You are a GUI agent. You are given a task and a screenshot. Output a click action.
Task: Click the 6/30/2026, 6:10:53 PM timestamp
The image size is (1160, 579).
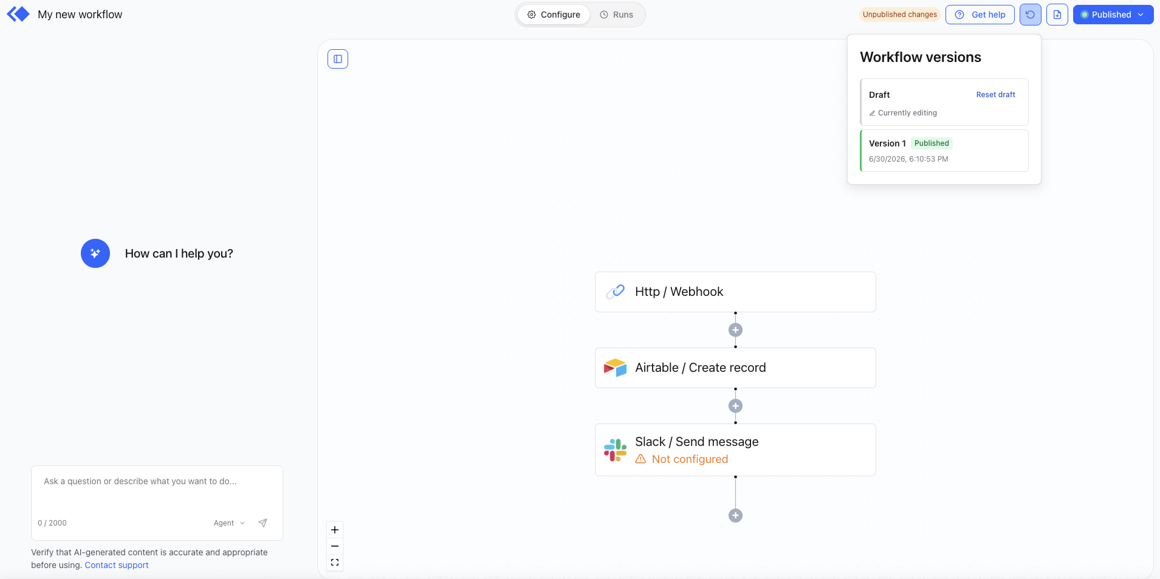[908, 159]
